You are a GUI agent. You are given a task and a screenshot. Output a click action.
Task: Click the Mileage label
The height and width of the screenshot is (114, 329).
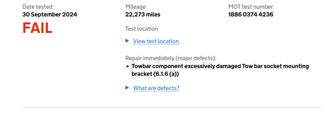[135, 7]
